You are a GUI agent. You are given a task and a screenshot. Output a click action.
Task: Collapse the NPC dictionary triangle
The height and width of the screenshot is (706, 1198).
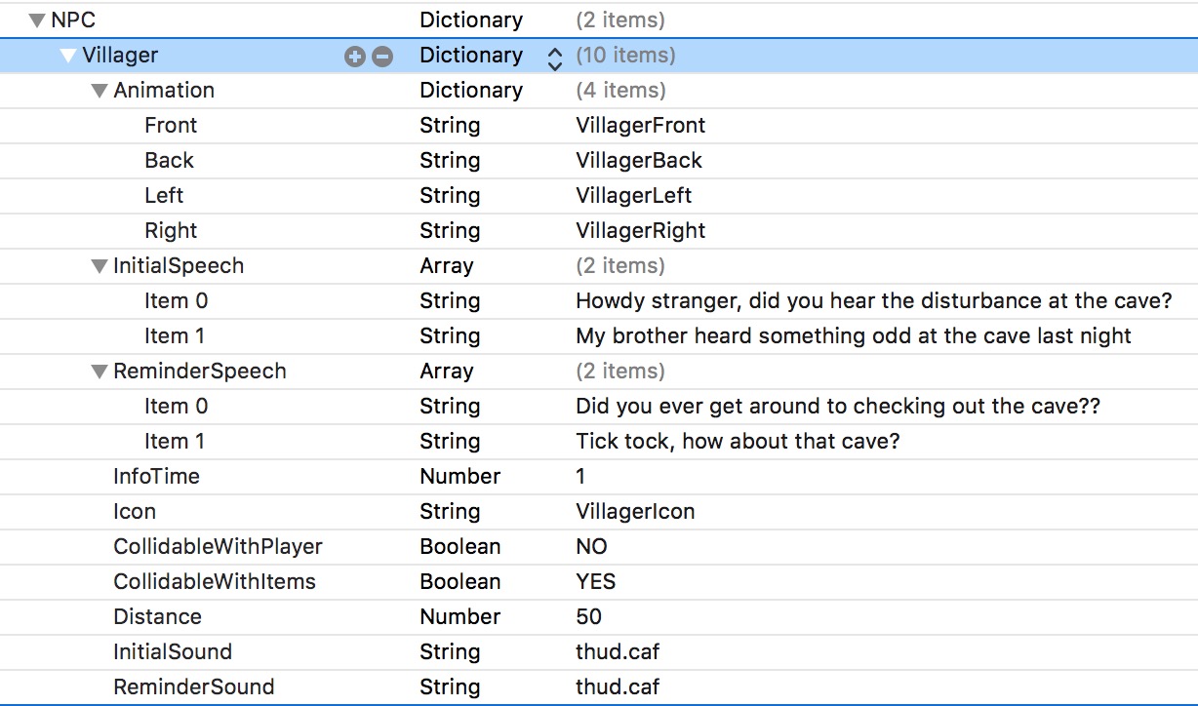tap(37, 20)
